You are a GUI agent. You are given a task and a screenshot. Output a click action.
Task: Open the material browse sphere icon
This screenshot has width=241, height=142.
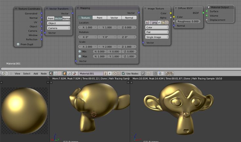point(75,73)
